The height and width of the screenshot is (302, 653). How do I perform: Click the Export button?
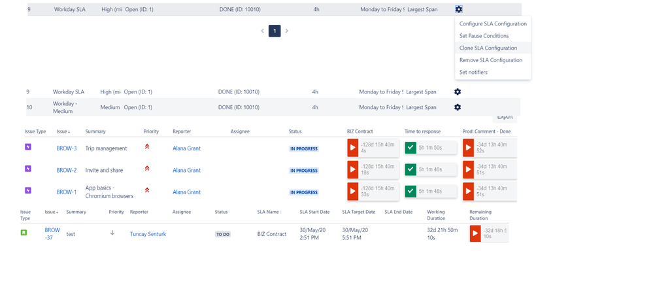[505, 117]
